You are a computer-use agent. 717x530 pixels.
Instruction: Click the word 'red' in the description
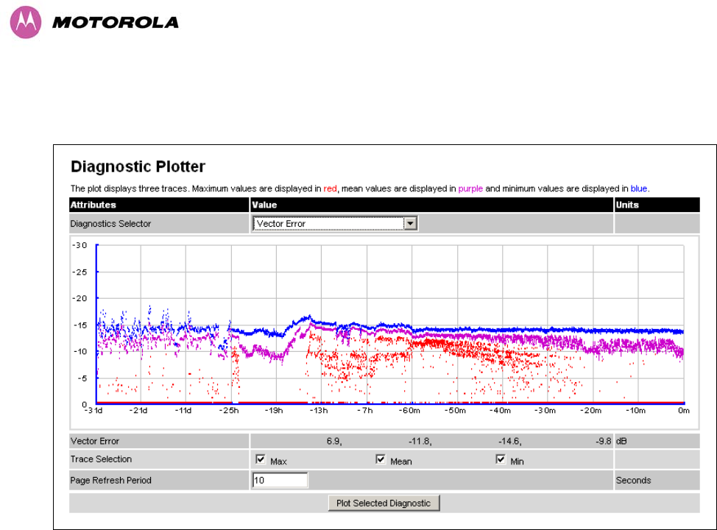click(x=330, y=188)
